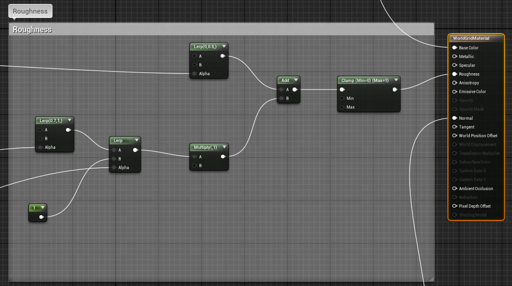The image size is (512, 286).
Task: Click the Alpha input pin on the Lerp node
Action: click(114, 167)
